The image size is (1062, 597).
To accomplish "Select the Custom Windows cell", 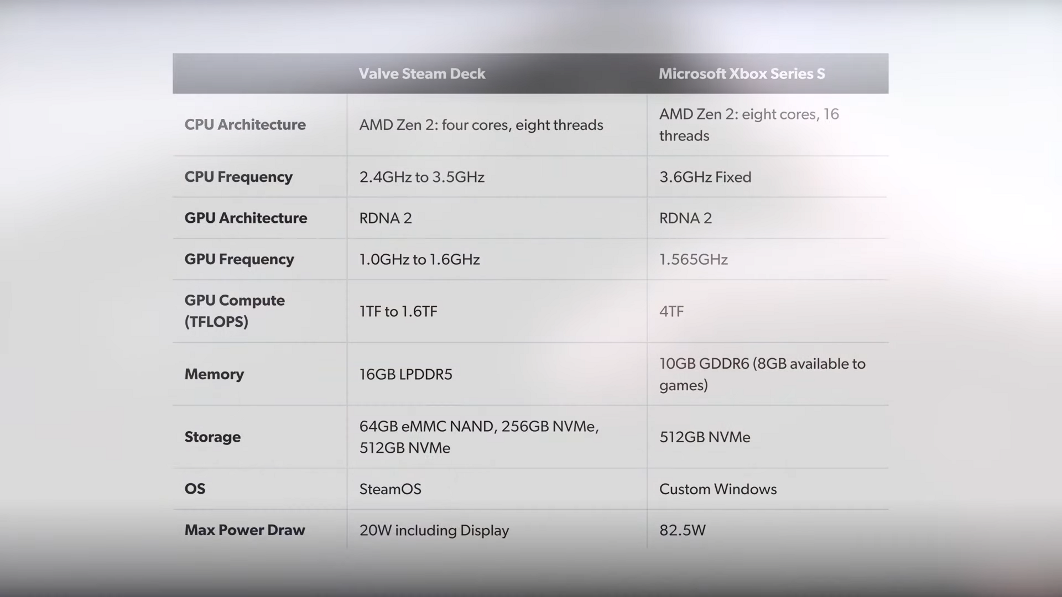I will click(717, 489).
